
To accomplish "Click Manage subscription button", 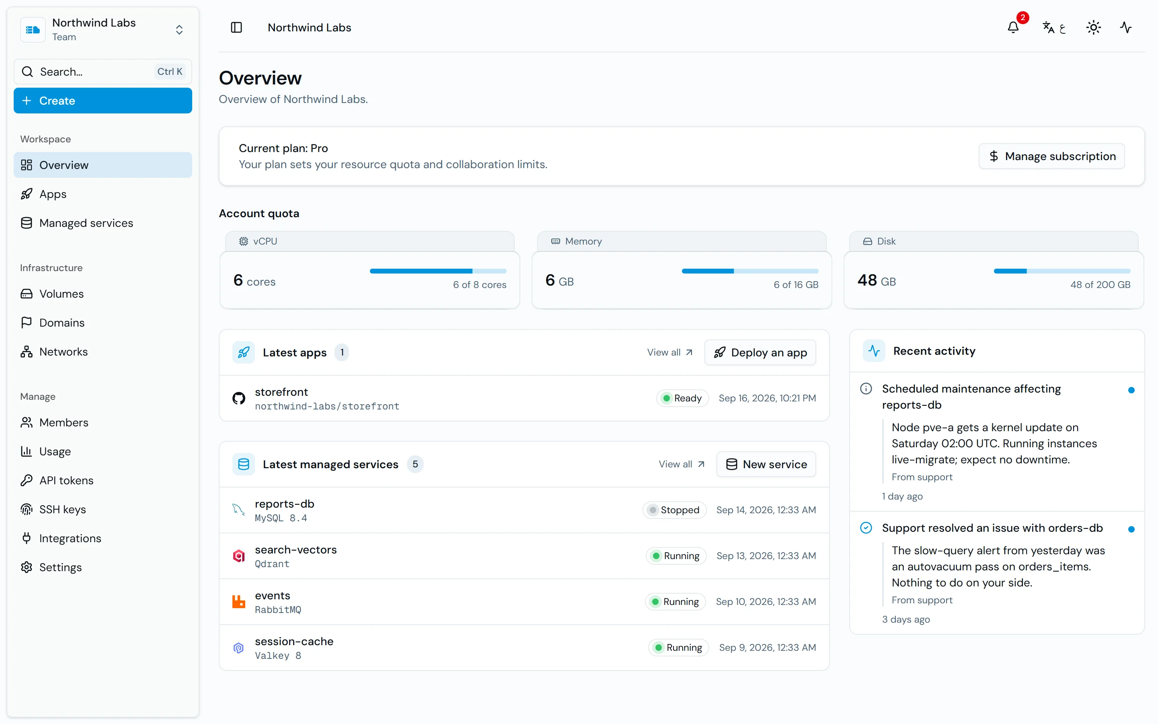I will click(1052, 156).
